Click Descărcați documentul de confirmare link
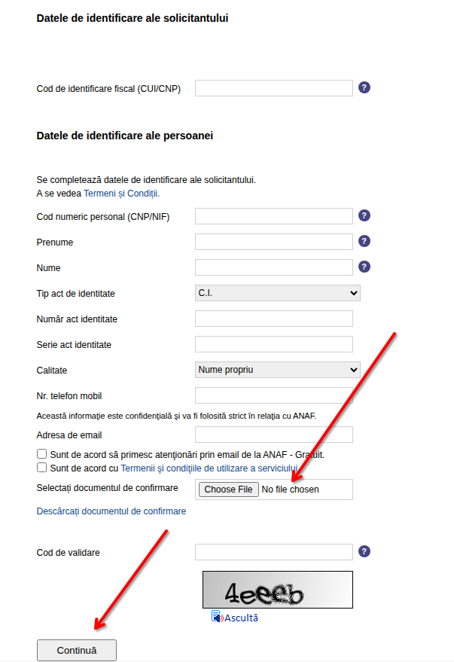The width and height of the screenshot is (454, 662). pos(111,511)
